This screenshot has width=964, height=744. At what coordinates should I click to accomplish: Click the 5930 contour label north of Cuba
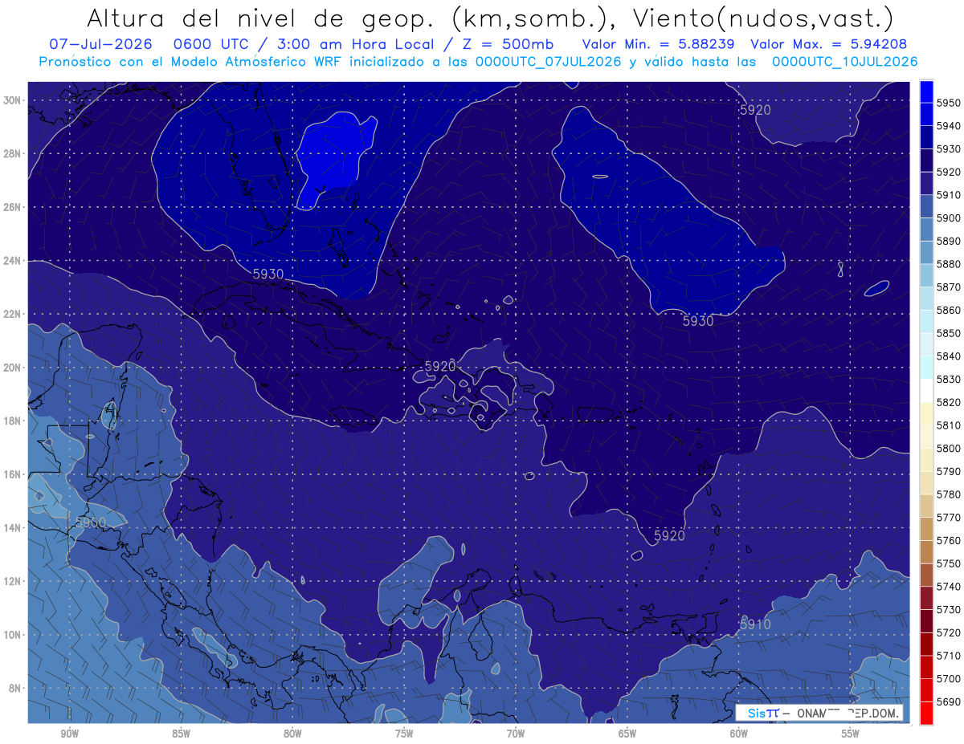click(x=268, y=274)
